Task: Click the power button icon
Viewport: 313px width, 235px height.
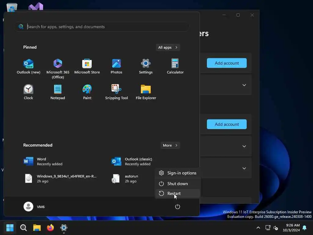Action: 178,207
